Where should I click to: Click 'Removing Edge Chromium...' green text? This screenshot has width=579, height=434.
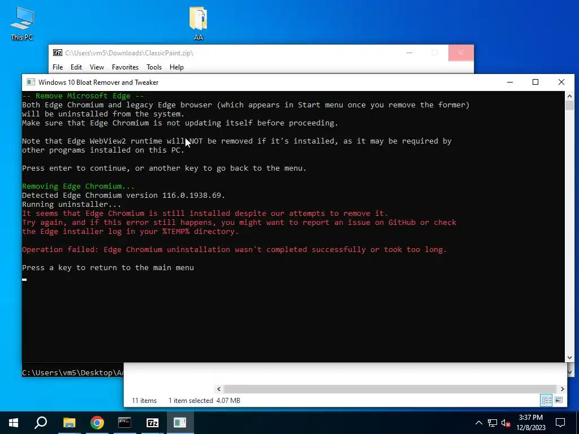(78, 186)
